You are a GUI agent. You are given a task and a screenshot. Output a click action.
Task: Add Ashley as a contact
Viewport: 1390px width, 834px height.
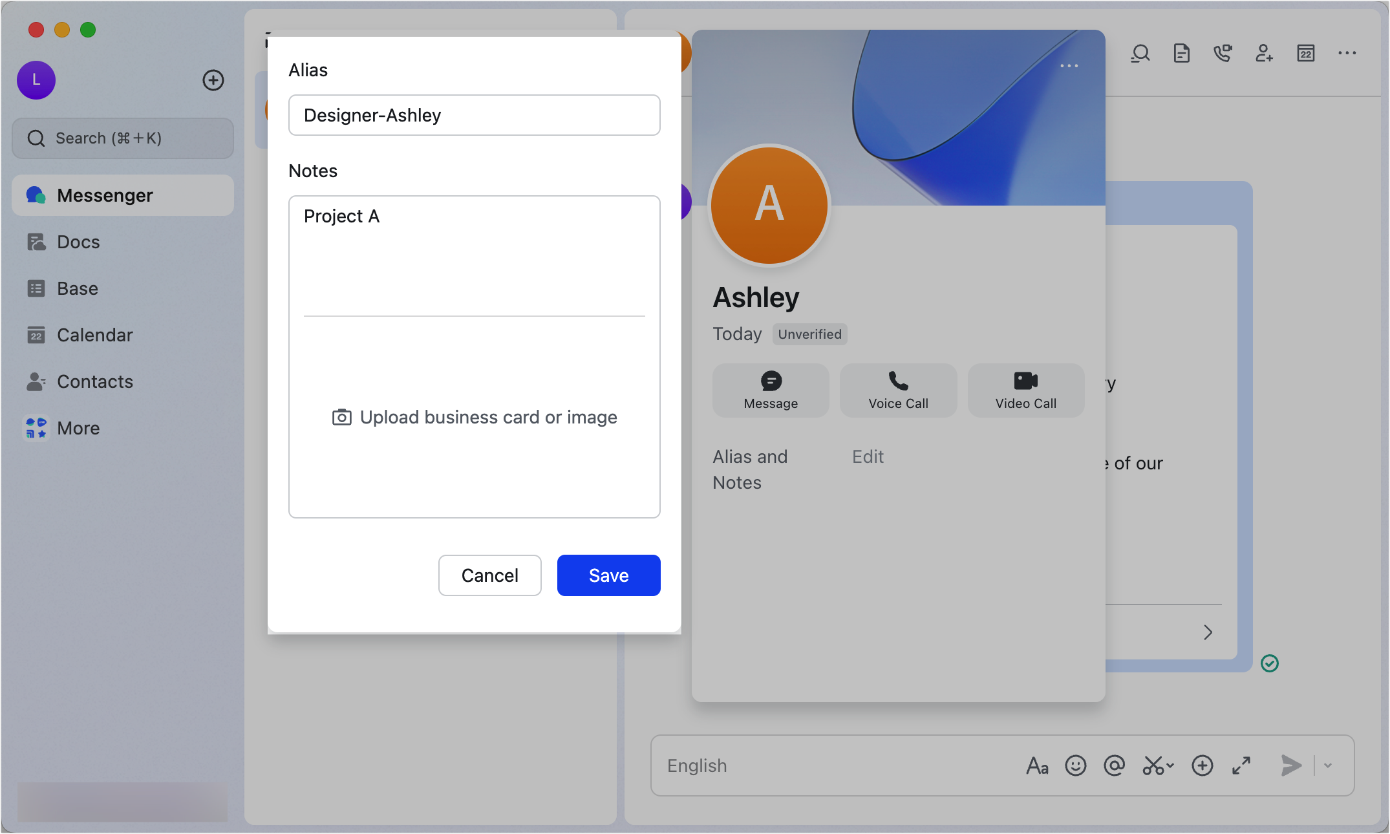tap(1264, 54)
